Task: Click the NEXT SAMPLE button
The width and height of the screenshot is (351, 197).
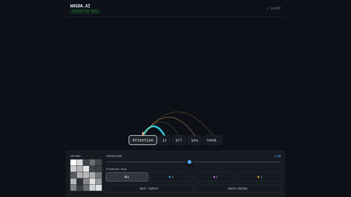Action: [x=149, y=189]
